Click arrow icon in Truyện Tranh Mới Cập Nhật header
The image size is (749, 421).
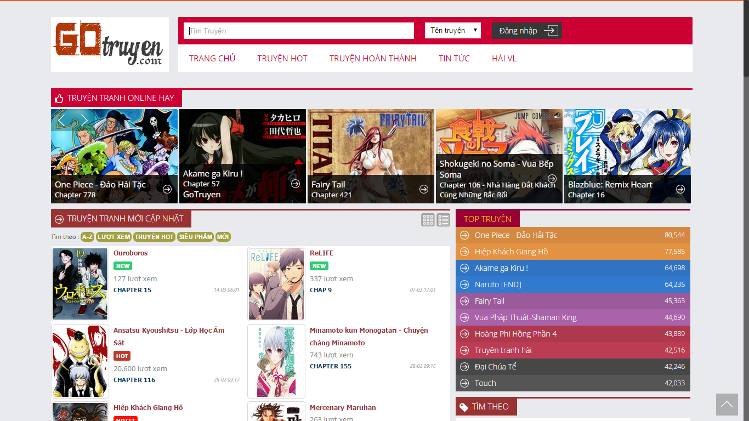pyautogui.click(x=59, y=219)
